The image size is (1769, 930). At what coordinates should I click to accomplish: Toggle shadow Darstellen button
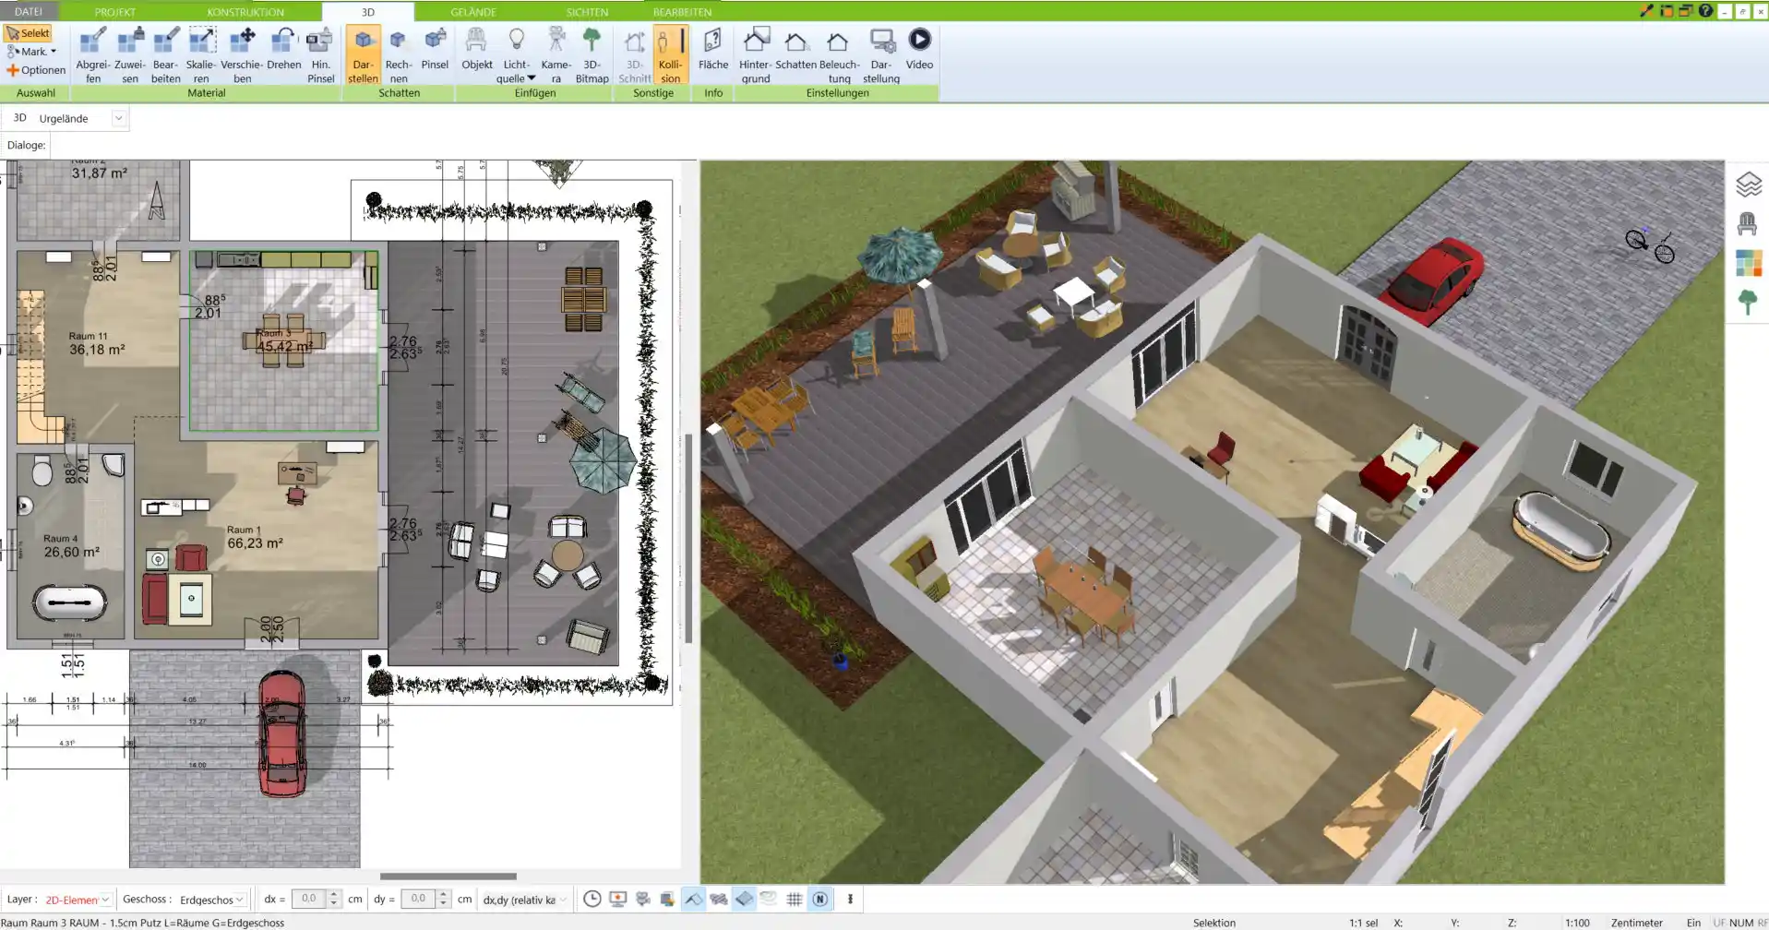(363, 55)
